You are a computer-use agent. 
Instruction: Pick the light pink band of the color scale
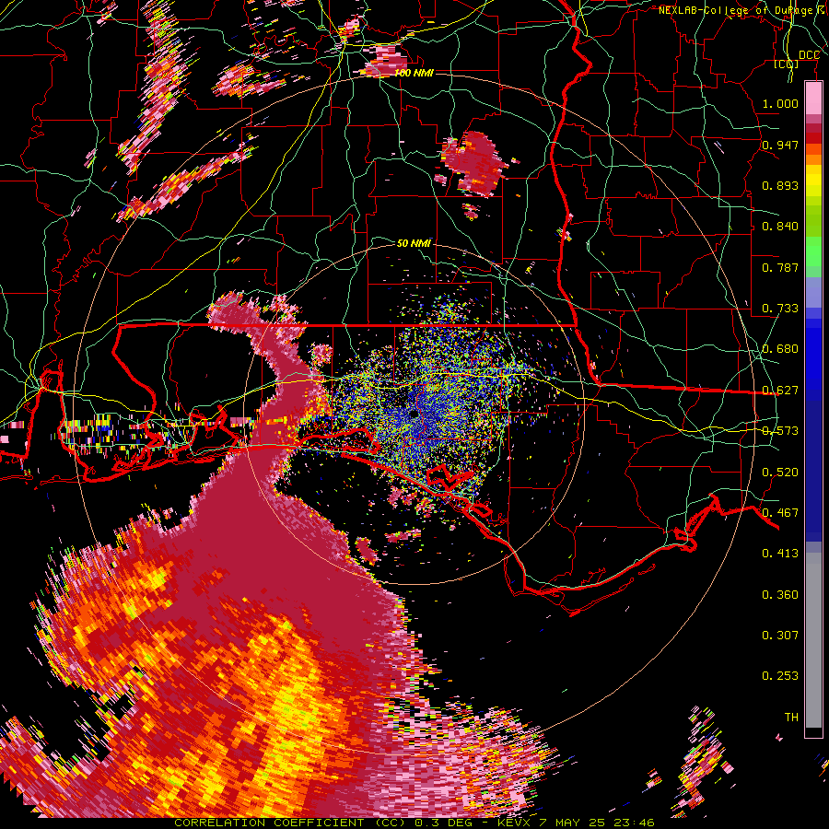point(813,98)
